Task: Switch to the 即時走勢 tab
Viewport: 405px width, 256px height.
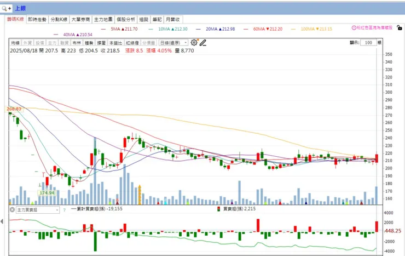Action: [x=37, y=19]
